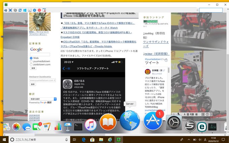Click search button under Google radio options
This screenshot has width=229, height=143.
tap(33, 68)
